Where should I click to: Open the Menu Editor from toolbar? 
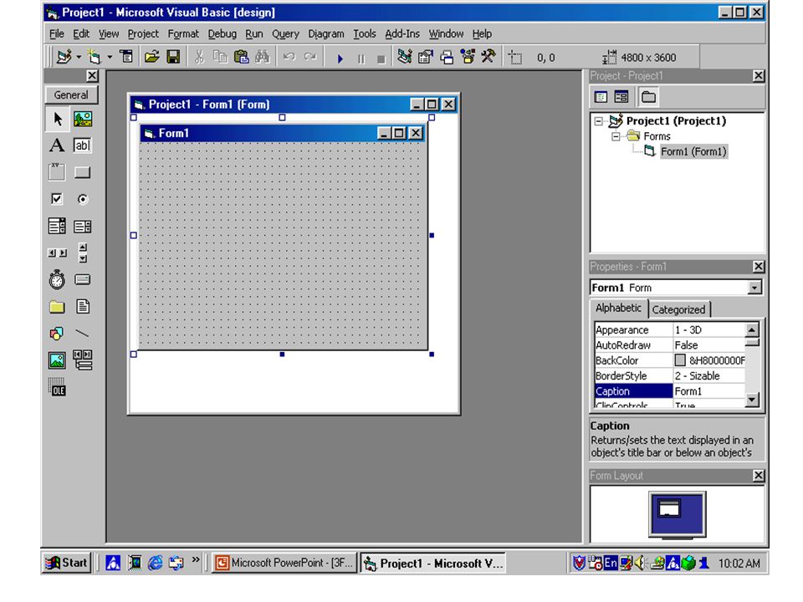click(x=126, y=57)
